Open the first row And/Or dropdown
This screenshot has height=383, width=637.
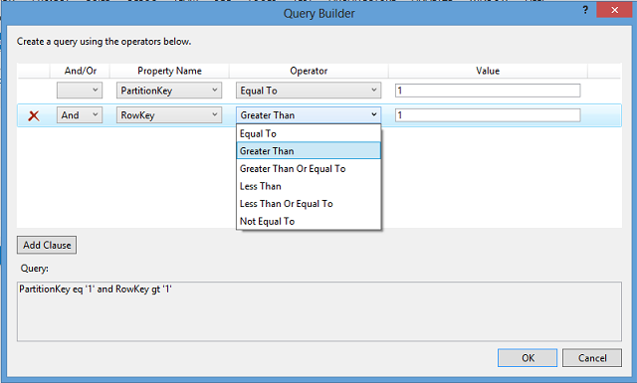tap(80, 91)
